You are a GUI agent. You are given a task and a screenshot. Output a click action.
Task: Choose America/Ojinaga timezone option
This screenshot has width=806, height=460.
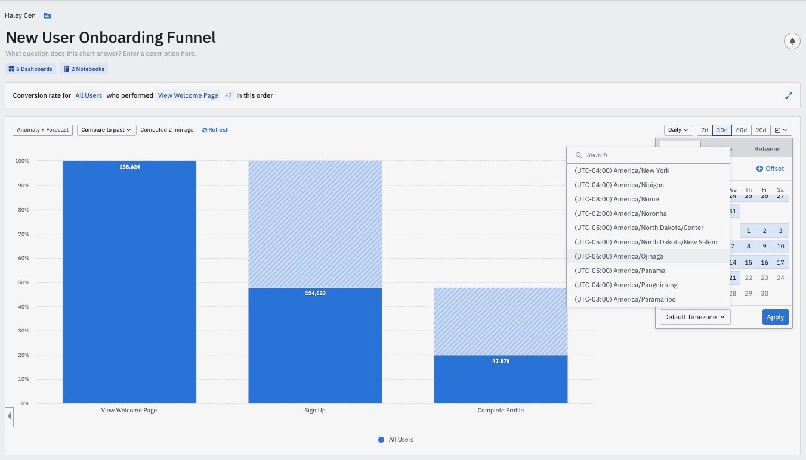648,256
